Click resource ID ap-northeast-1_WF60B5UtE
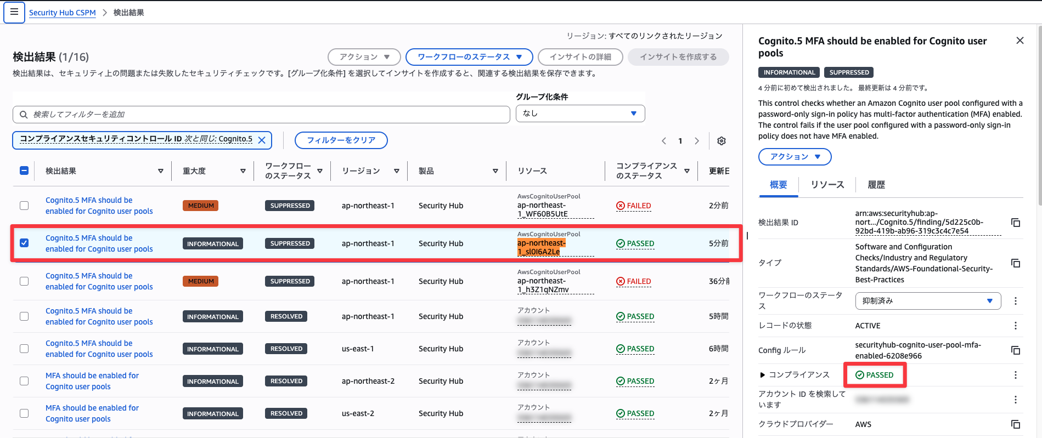1042x438 pixels. point(555,209)
